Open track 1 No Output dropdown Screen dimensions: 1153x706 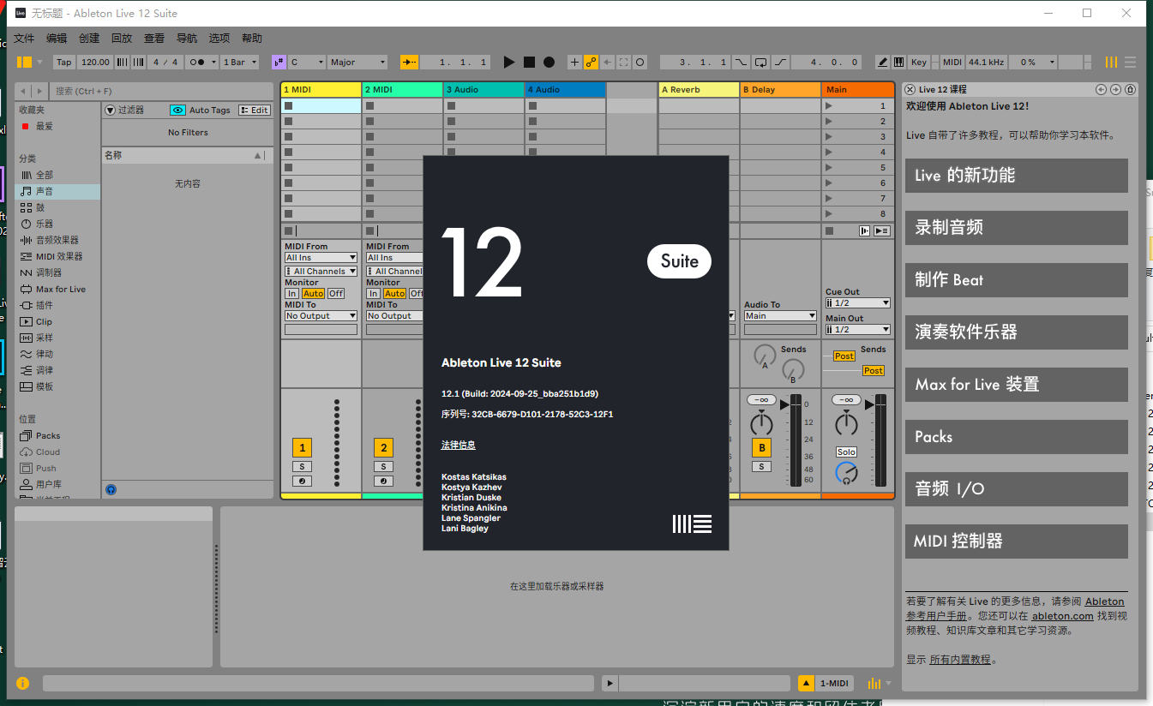[321, 315]
